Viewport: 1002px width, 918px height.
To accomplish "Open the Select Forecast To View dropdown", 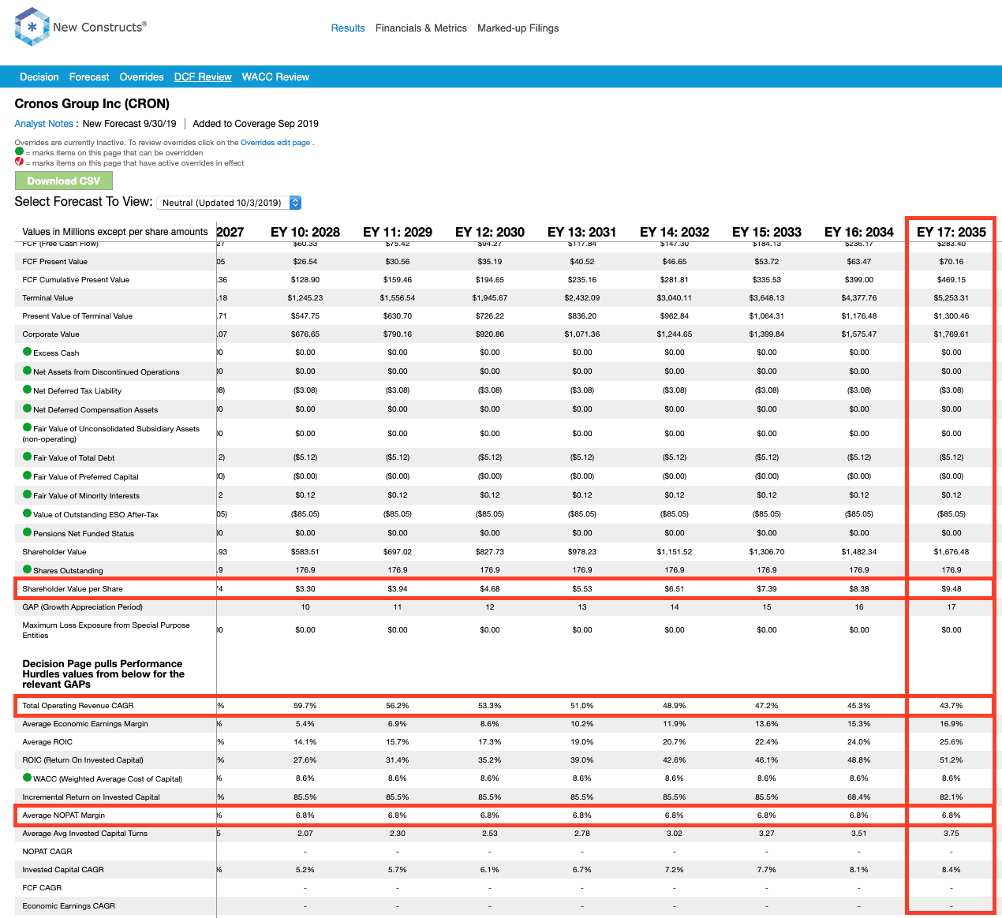I will (230, 203).
